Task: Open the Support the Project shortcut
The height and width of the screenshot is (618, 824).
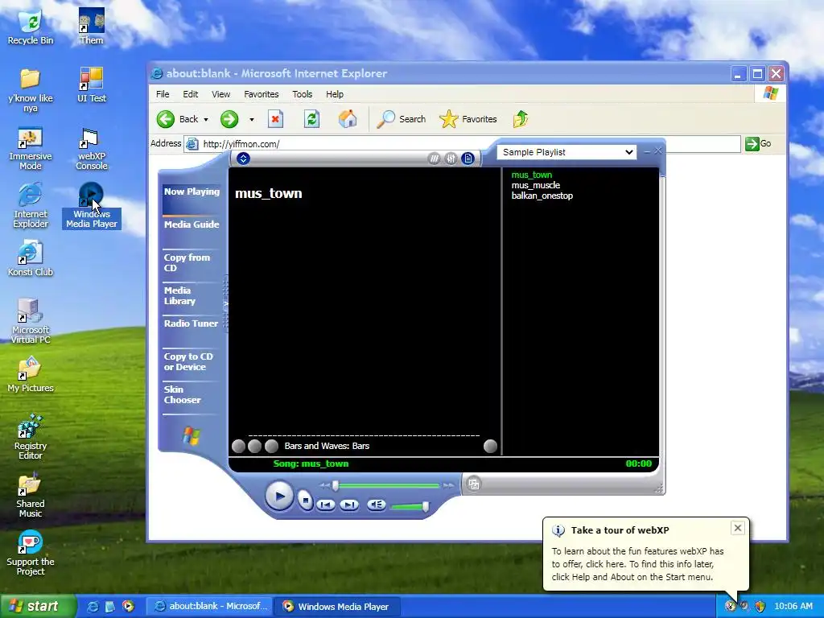Action: [x=30, y=553]
